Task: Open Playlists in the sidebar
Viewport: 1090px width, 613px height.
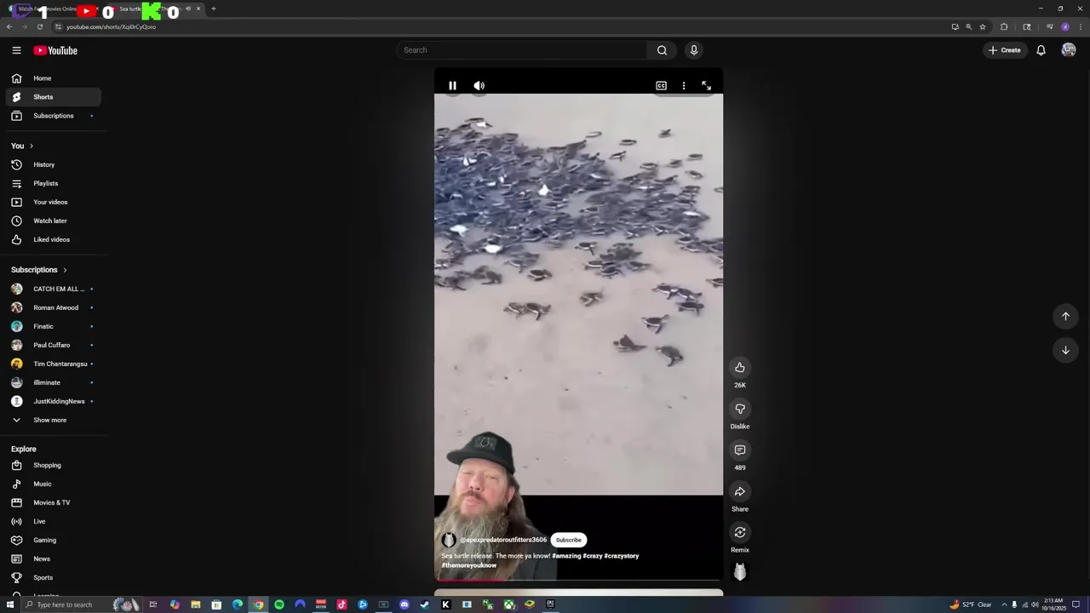Action: click(x=54, y=183)
